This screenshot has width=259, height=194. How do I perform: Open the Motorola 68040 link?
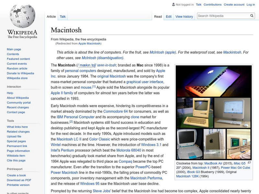tap(129, 150)
